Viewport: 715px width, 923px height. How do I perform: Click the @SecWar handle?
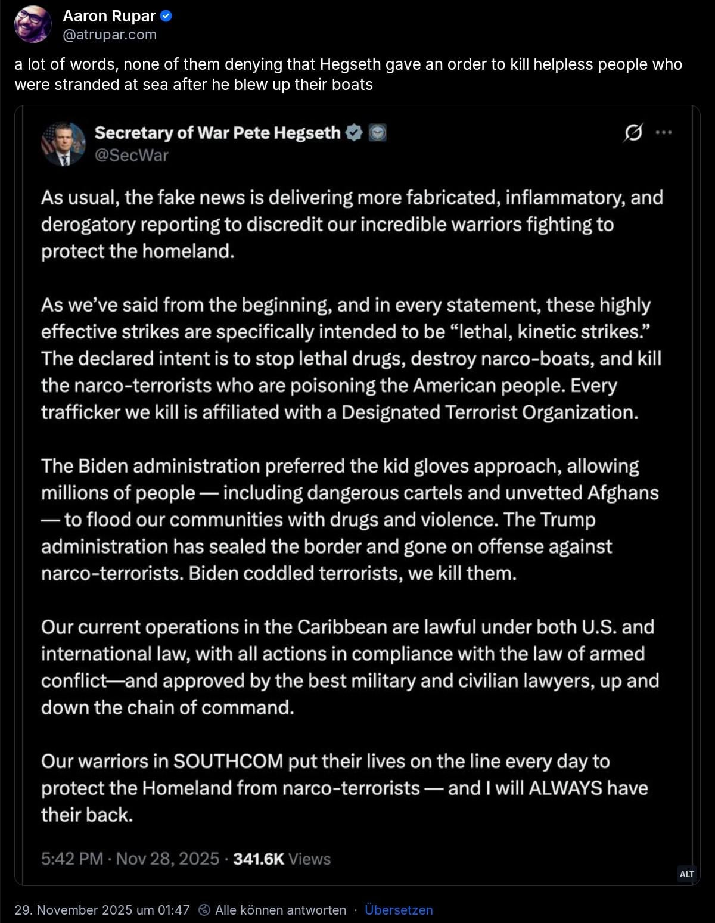pyautogui.click(x=132, y=156)
